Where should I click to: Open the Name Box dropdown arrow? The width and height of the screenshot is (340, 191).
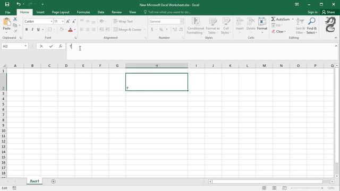click(x=25, y=46)
